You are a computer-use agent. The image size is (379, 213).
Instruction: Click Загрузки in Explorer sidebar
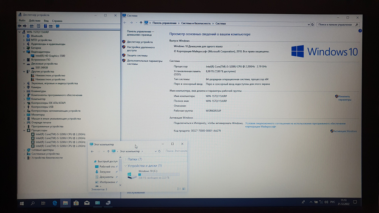click(105, 172)
